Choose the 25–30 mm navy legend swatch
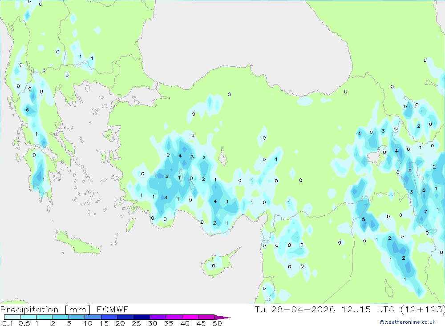This screenshot has width=445, height=326. tap(142, 317)
